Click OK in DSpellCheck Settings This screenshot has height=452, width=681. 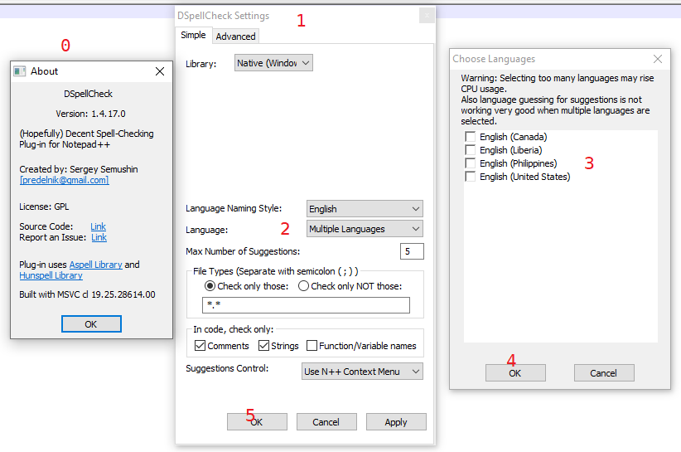tap(257, 422)
